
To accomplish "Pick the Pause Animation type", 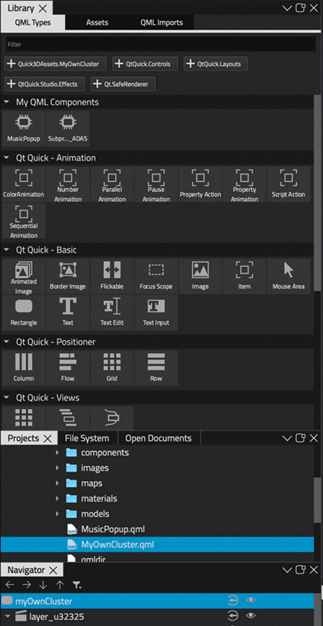I will pos(156,184).
